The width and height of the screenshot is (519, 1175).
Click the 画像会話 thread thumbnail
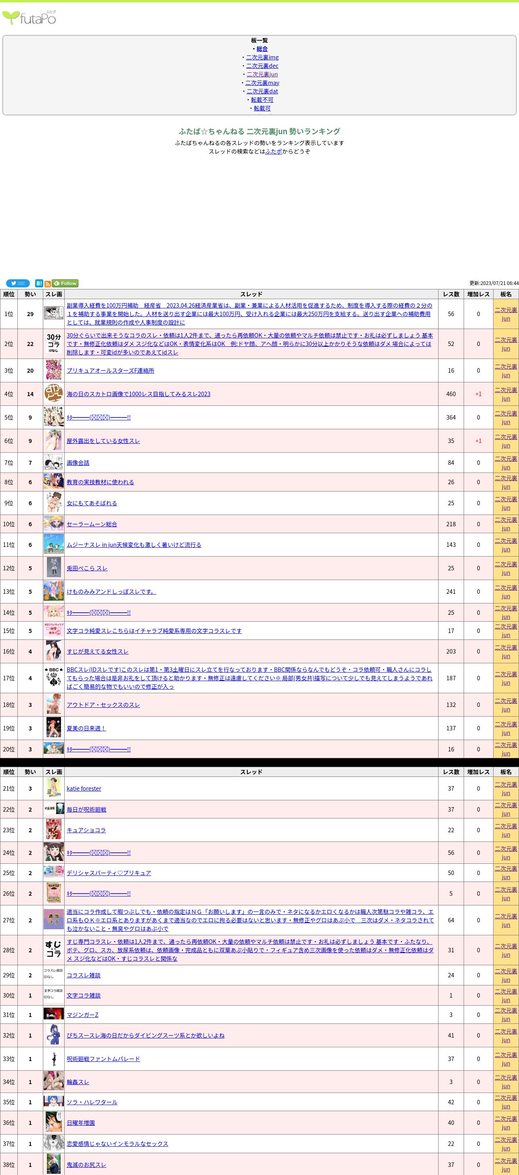53,462
